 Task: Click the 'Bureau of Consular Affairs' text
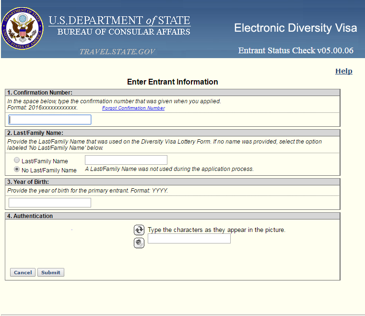124,32
